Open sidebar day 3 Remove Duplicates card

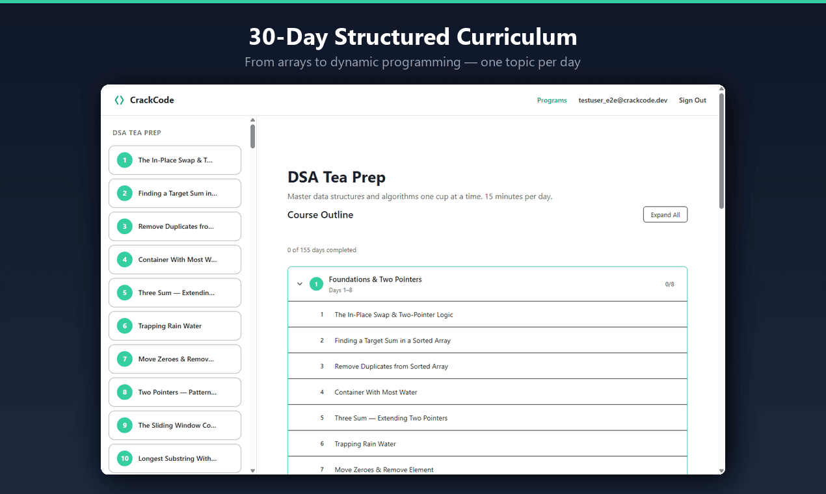(x=175, y=226)
